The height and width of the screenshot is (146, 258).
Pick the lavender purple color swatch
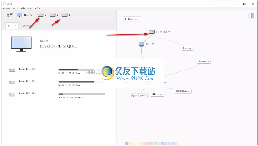pos(173,144)
